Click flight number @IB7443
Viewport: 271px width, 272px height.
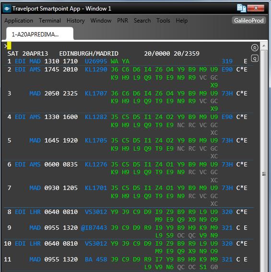point(94,227)
